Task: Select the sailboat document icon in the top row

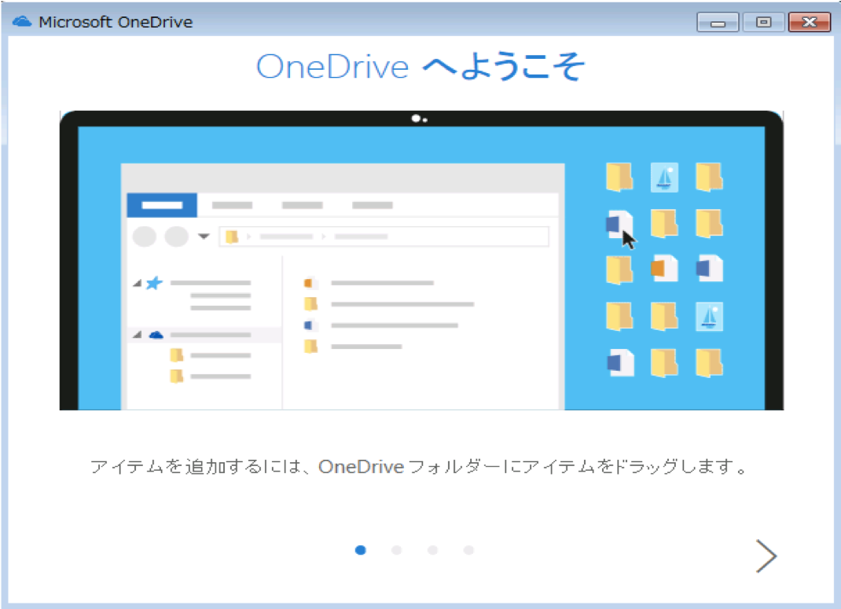Action: (x=664, y=177)
